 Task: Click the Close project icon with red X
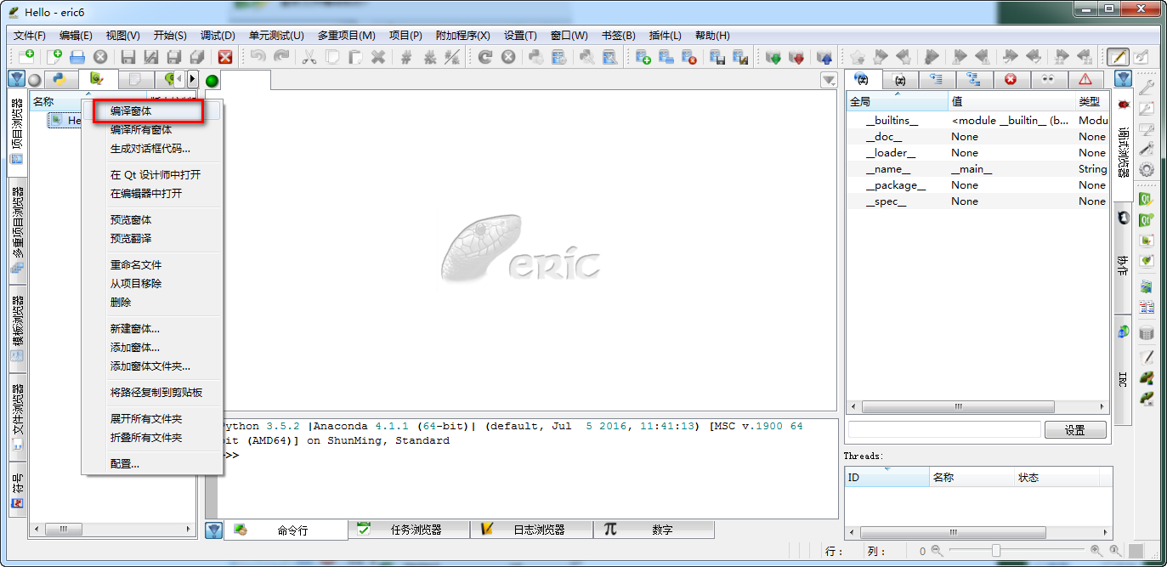689,57
